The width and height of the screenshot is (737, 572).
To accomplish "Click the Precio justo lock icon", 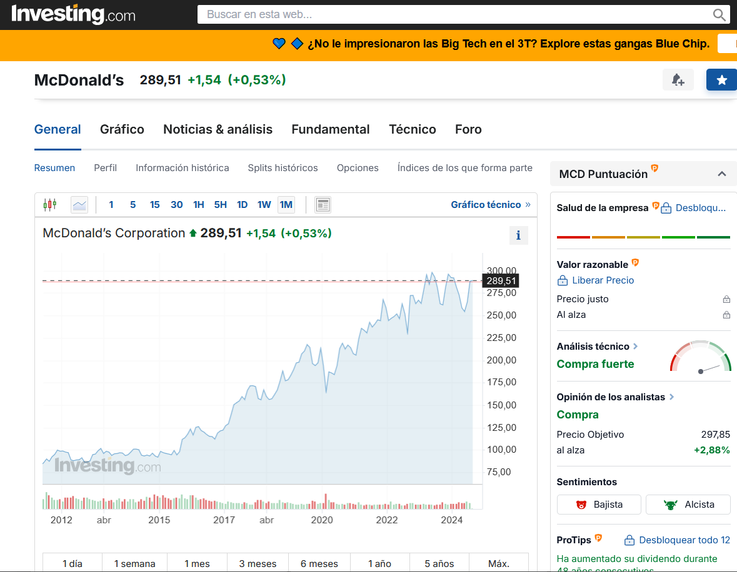I will [x=726, y=299].
